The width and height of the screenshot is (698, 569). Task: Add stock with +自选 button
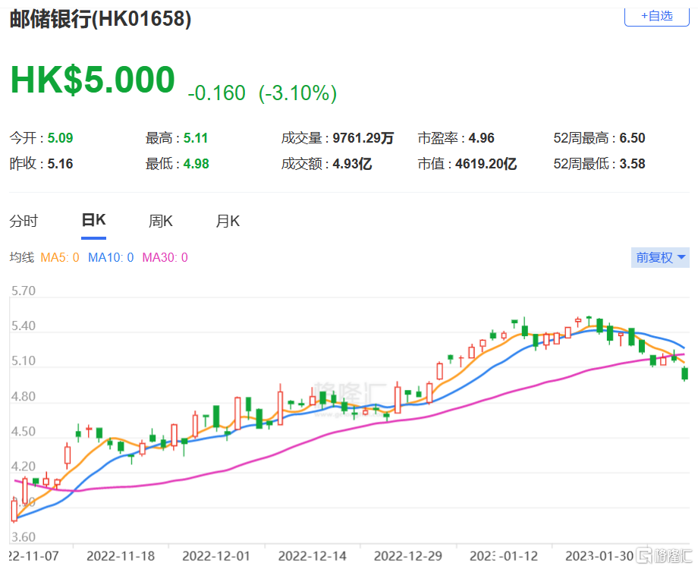(656, 17)
